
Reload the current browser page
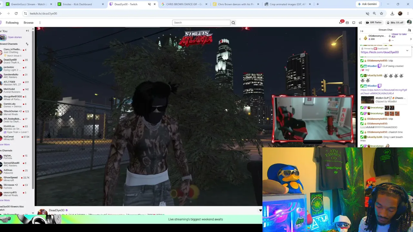16,14
